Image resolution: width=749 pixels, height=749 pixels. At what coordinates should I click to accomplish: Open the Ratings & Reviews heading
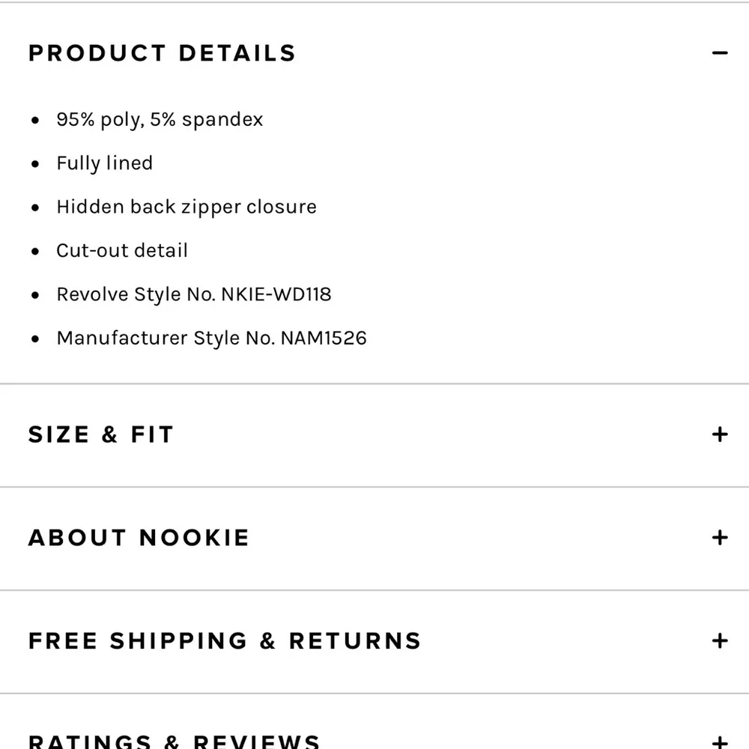coord(174,742)
